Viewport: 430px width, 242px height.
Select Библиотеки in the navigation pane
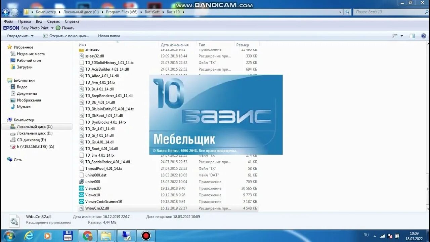point(24,80)
